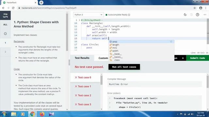Click the Autocomplete Ready info icon

(129, 15)
